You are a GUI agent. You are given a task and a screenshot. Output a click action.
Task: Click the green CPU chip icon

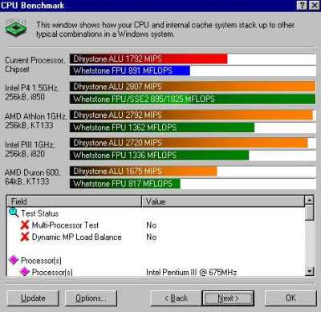click(x=16, y=28)
